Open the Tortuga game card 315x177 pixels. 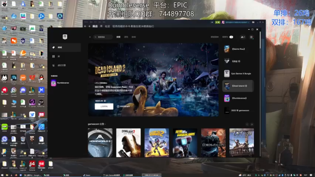click(242, 143)
